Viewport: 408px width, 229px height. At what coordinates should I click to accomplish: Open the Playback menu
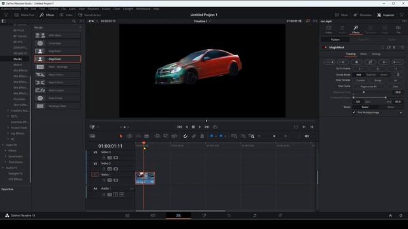click(93, 9)
